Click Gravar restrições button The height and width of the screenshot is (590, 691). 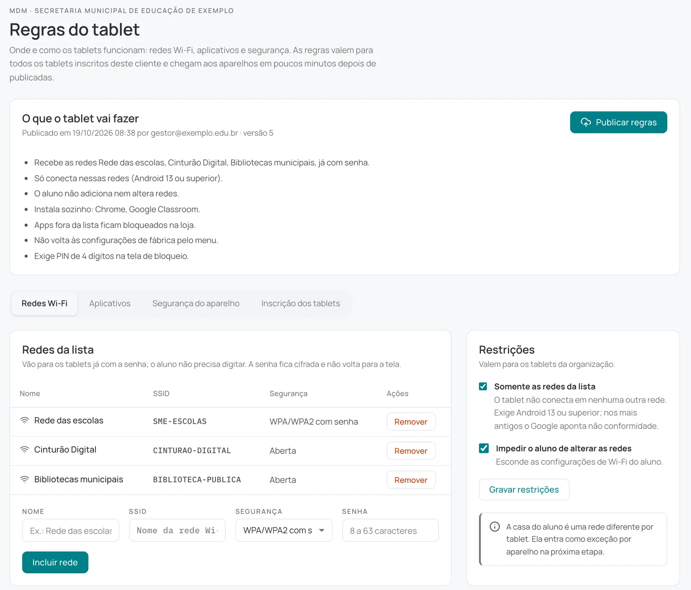point(524,489)
